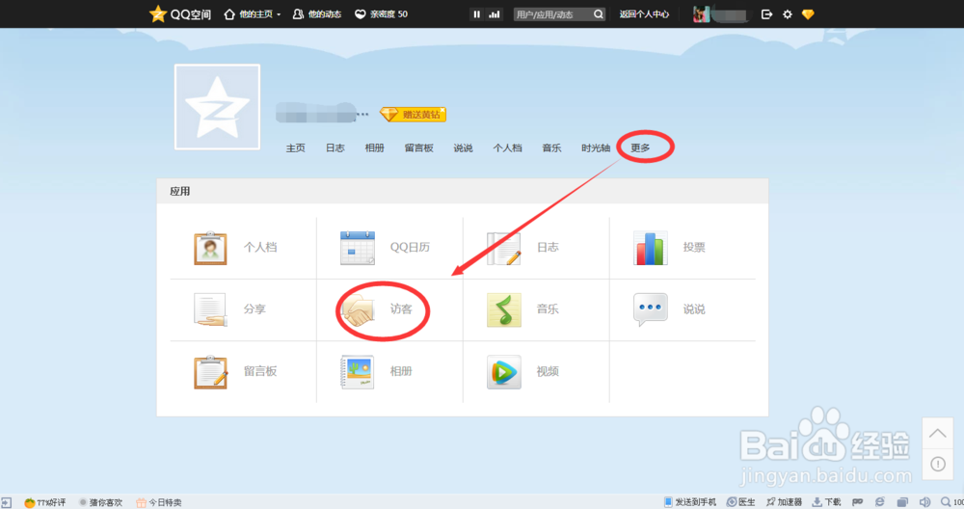
Task: Click the feedback exclamation circle button
Action: click(938, 464)
